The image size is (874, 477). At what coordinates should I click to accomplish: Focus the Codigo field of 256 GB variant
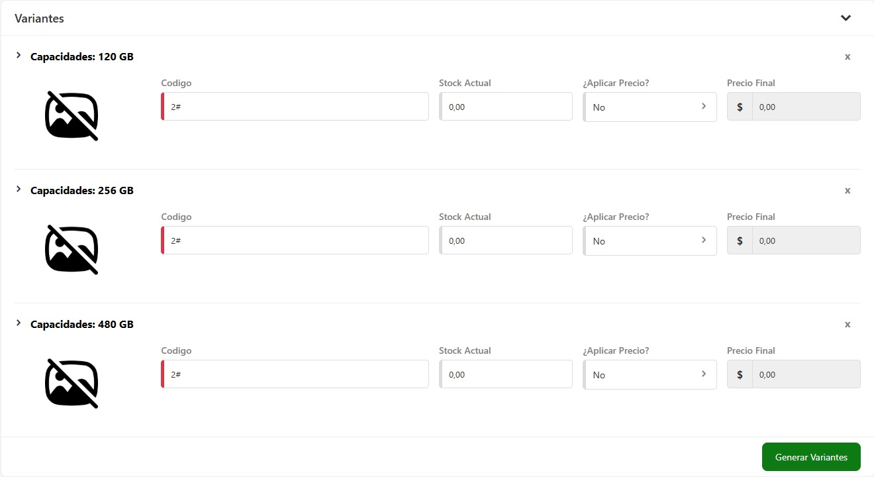click(x=295, y=240)
